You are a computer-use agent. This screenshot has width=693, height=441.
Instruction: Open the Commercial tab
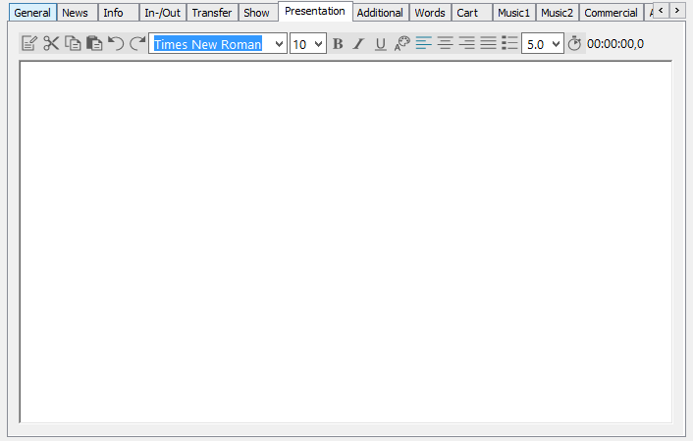611,13
